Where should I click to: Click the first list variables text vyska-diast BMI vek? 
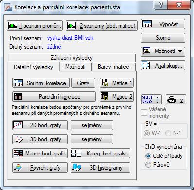[x=70, y=38]
